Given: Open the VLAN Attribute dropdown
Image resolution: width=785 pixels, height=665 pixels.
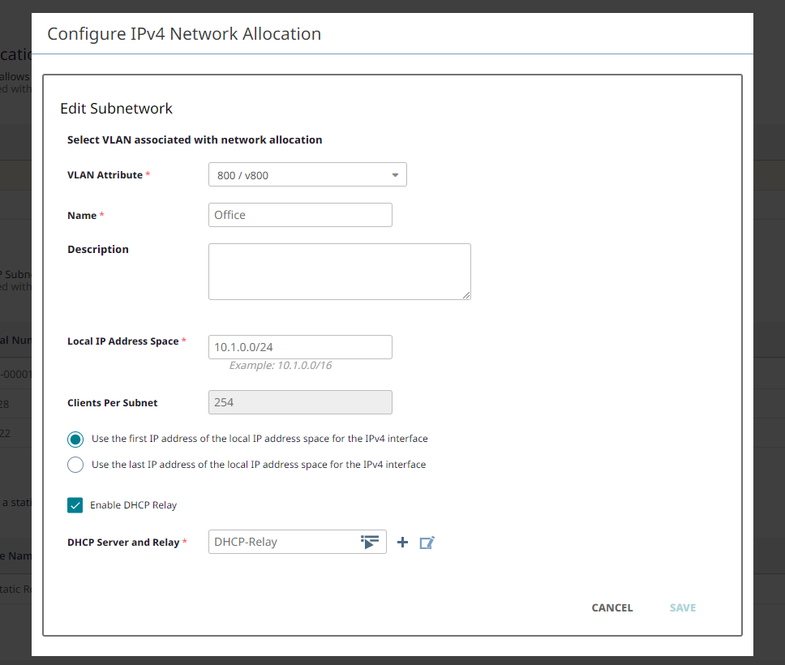Looking at the screenshot, I should click(x=307, y=174).
